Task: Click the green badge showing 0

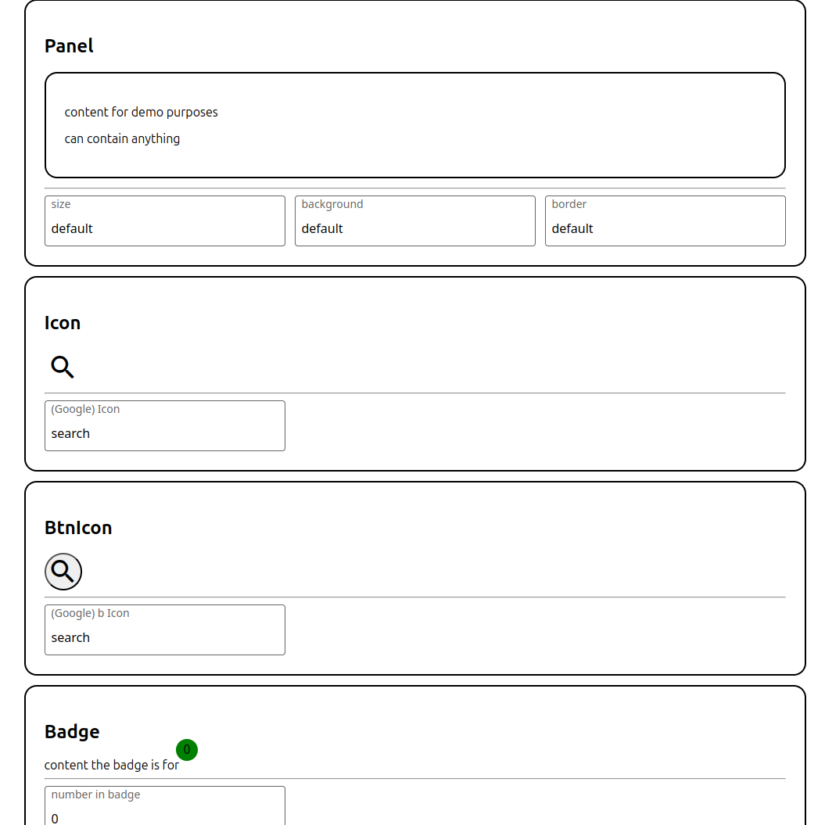Action: click(187, 750)
